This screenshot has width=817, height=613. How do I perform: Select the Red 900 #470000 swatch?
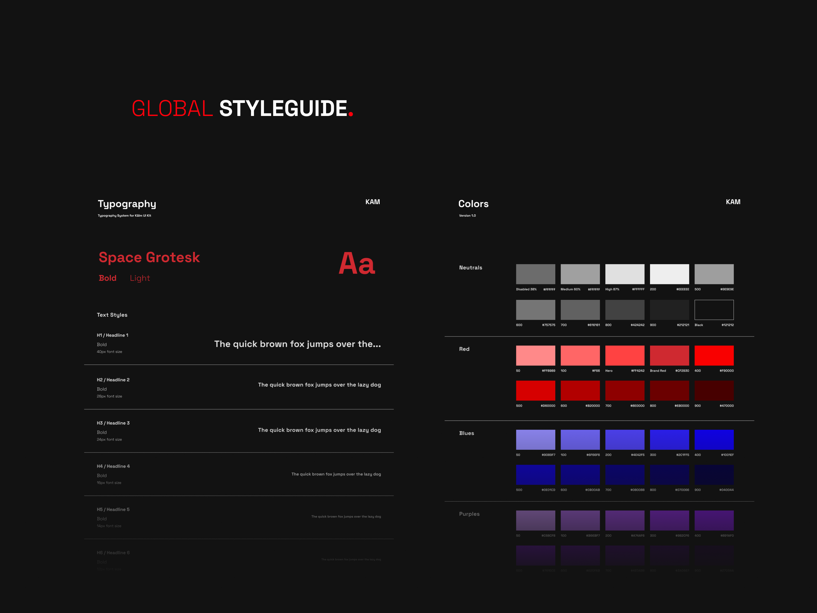pos(714,391)
